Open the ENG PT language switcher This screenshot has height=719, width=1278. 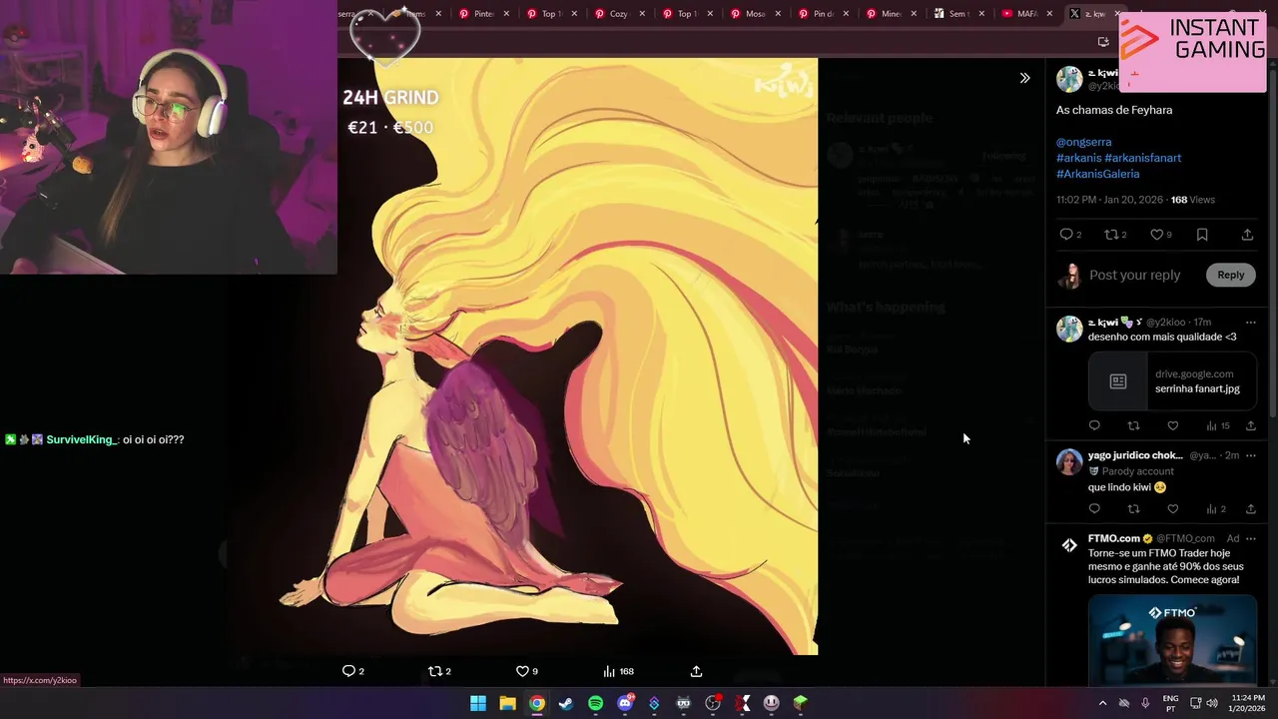point(1170,703)
